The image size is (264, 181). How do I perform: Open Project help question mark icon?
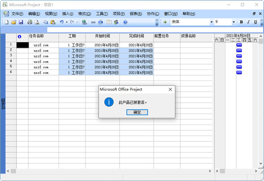(x=125, y=22)
